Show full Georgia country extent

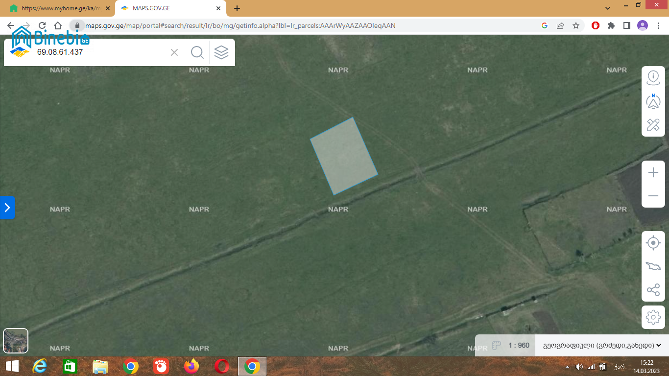pyautogui.click(x=653, y=266)
